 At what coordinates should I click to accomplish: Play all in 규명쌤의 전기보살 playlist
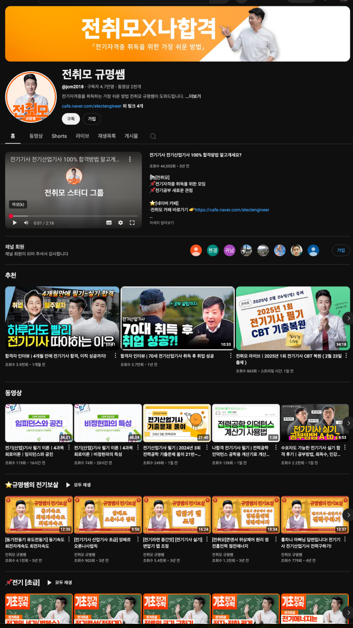(x=79, y=485)
